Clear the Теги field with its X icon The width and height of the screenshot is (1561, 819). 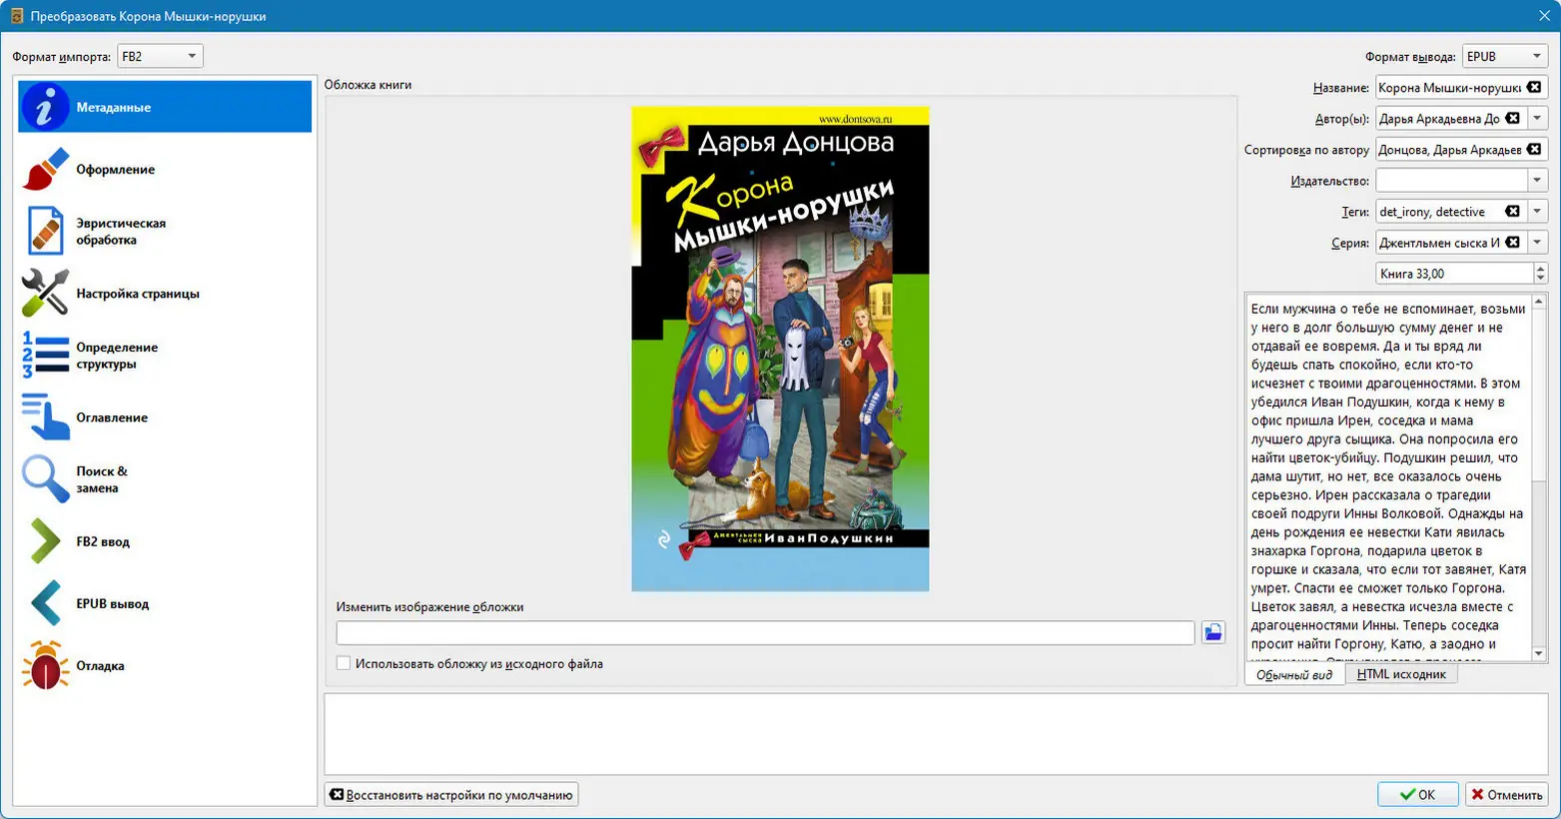click(1513, 212)
